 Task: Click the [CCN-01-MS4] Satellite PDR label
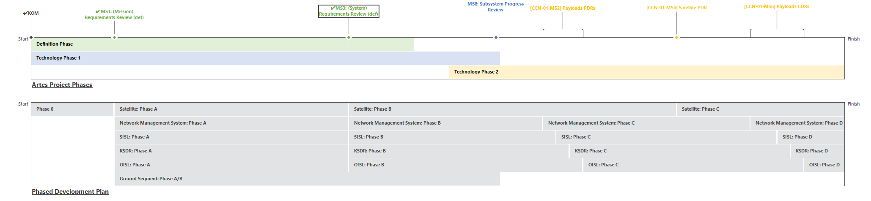click(676, 8)
